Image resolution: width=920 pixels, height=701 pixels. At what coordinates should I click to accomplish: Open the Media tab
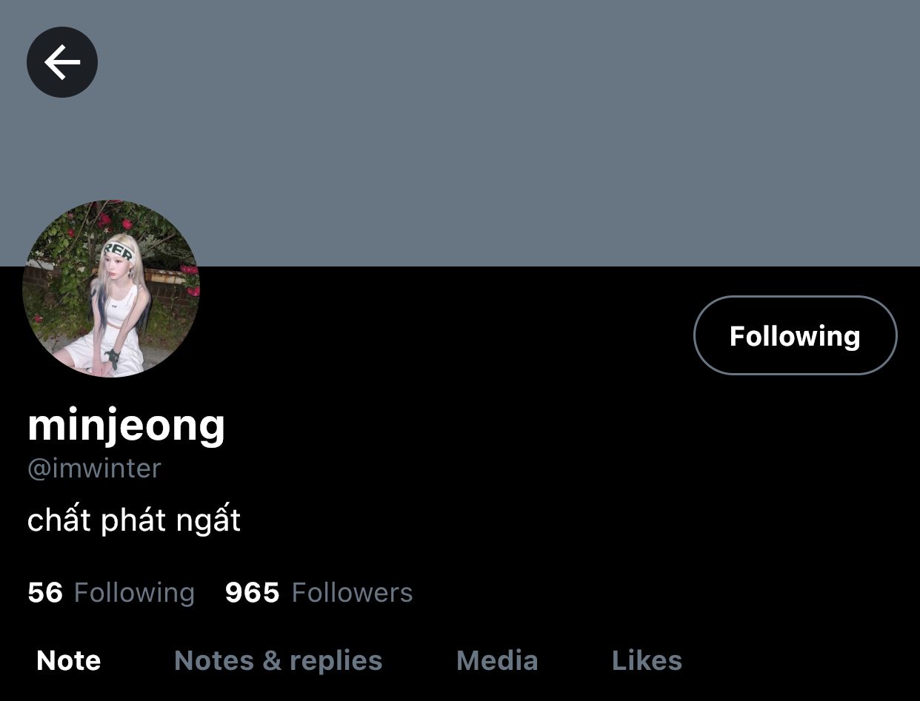click(x=497, y=660)
